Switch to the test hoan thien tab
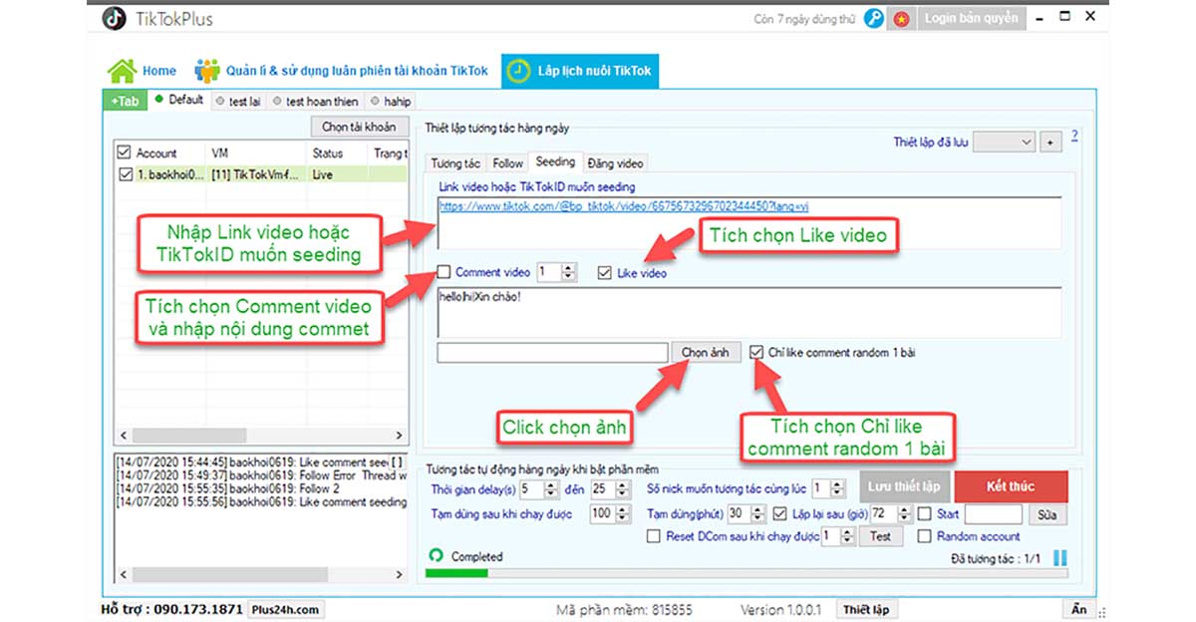Screen dimensions: 1196x622 315,102
